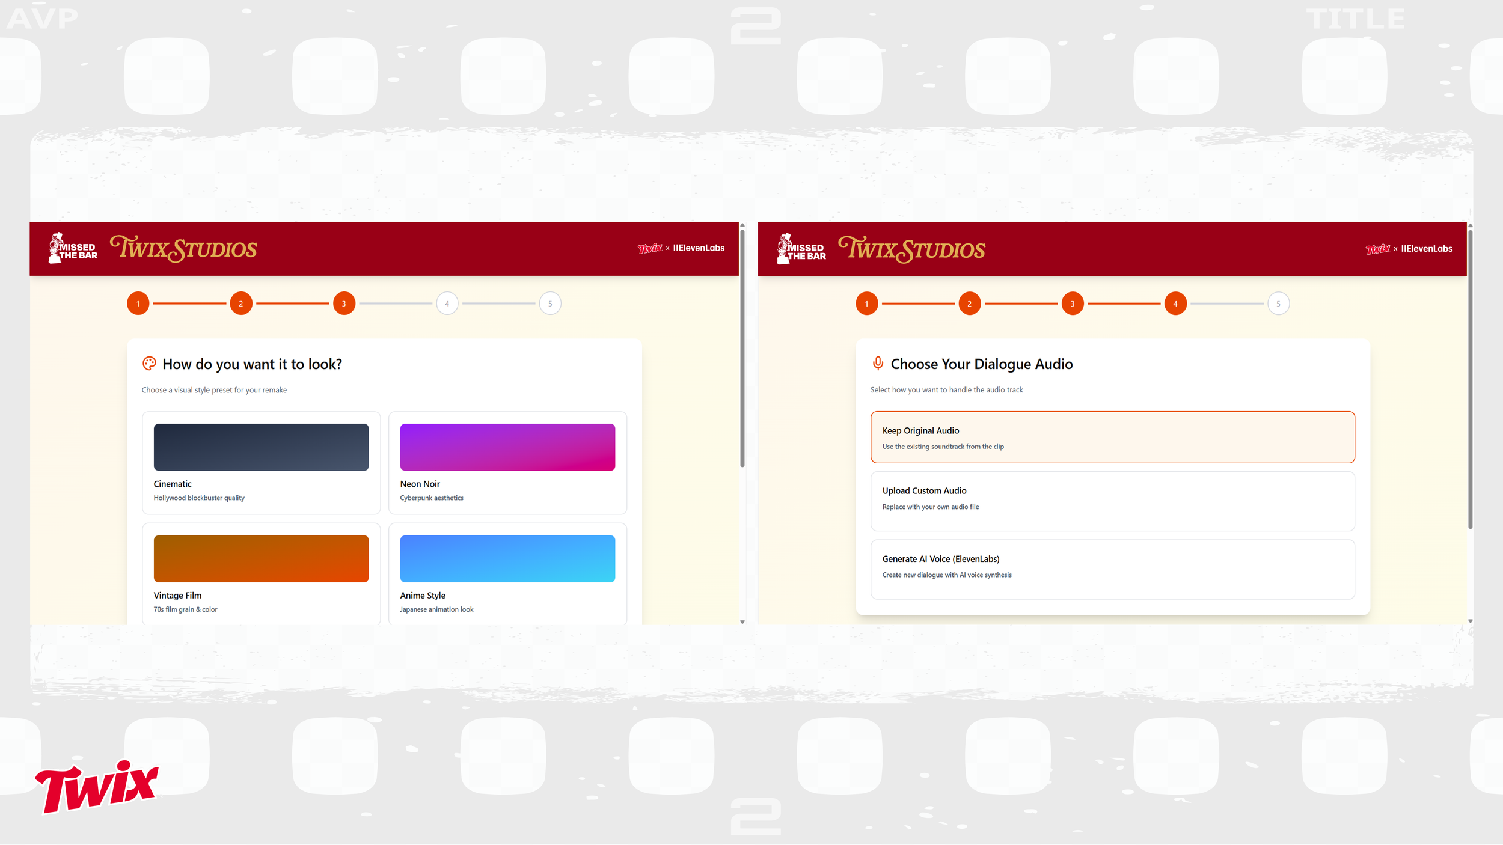
Task: Click Twix Studios logo in left panel header
Action: pos(183,249)
